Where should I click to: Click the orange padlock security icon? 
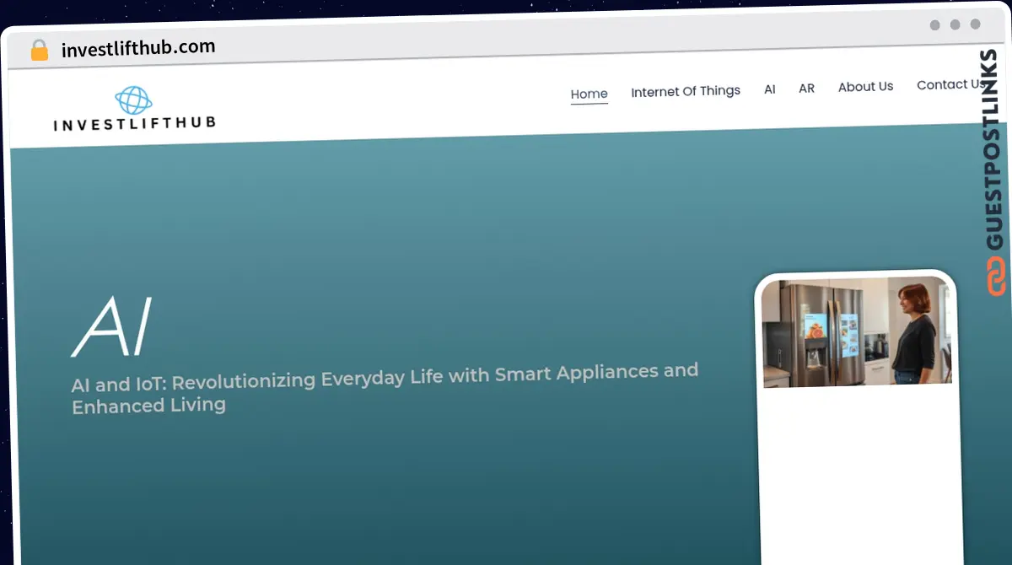[x=39, y=51]
